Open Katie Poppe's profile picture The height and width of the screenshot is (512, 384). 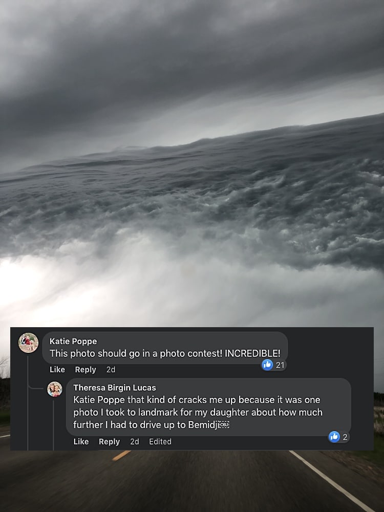(28, 343)
